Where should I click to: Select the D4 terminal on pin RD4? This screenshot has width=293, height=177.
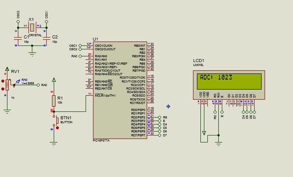(x=159, y=125)
